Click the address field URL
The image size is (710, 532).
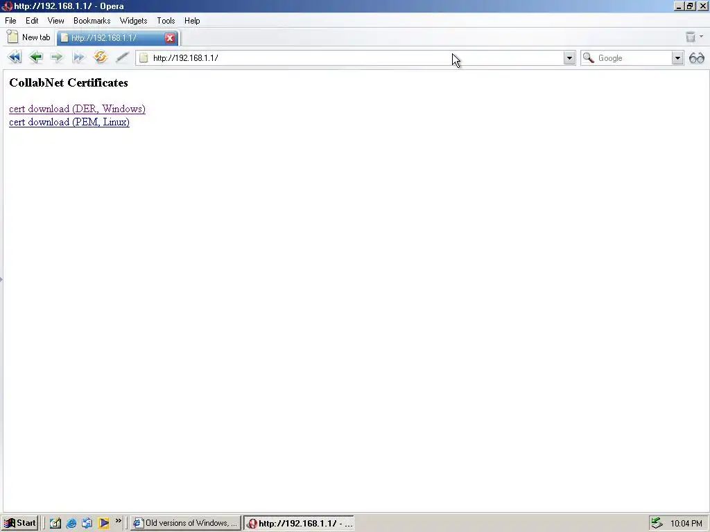[x=186, y=58]
